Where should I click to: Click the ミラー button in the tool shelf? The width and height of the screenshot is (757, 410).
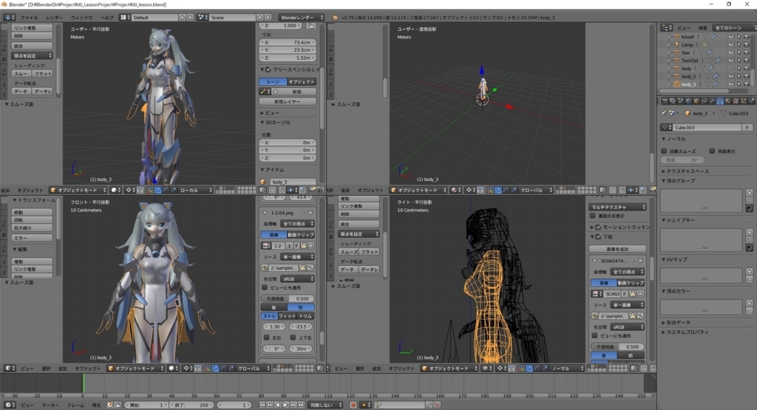pos(32,238)
